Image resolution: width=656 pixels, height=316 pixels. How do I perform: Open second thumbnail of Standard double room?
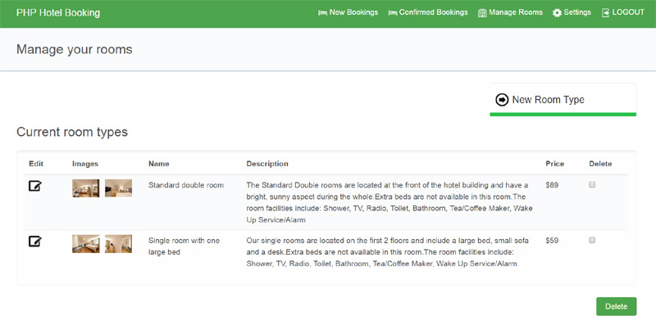(118, 188)
